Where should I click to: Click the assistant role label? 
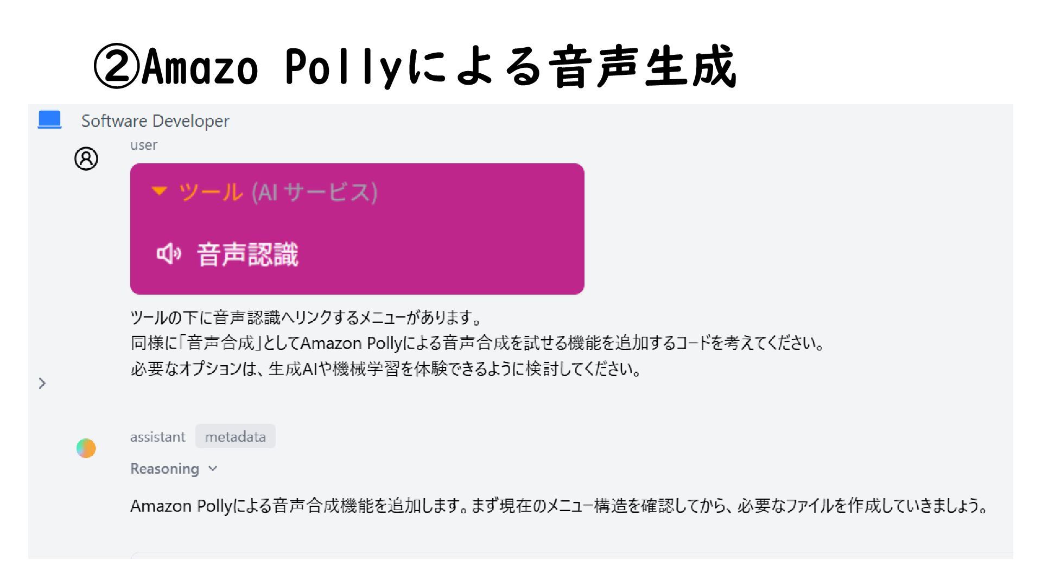[157, 437]
